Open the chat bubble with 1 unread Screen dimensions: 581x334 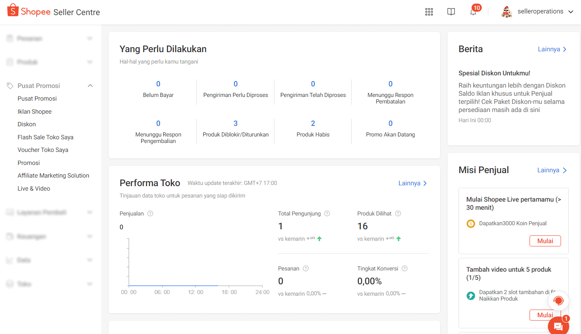point(558,326)
